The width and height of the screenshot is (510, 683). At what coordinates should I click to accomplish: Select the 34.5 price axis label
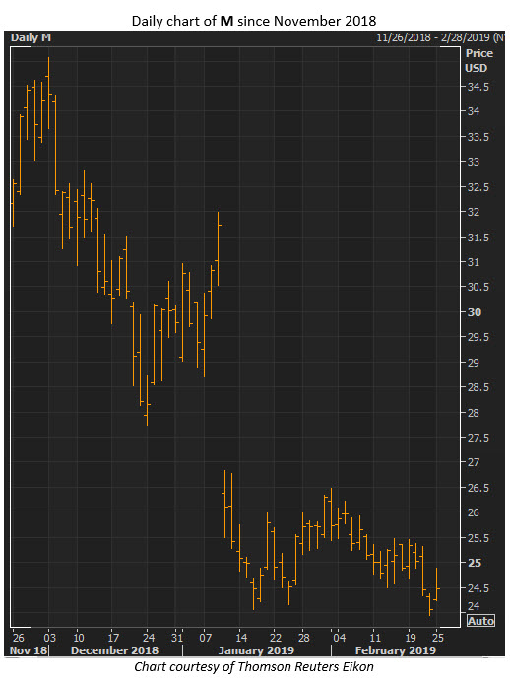(x=478, y=87)
